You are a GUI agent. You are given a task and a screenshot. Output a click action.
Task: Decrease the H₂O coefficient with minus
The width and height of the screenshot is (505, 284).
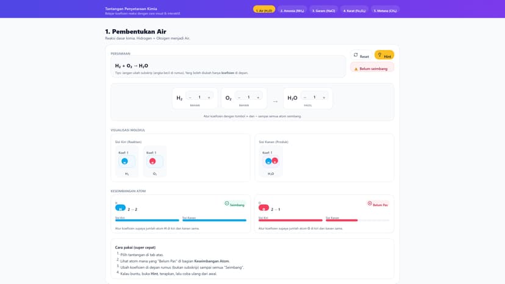click(305, 98)
